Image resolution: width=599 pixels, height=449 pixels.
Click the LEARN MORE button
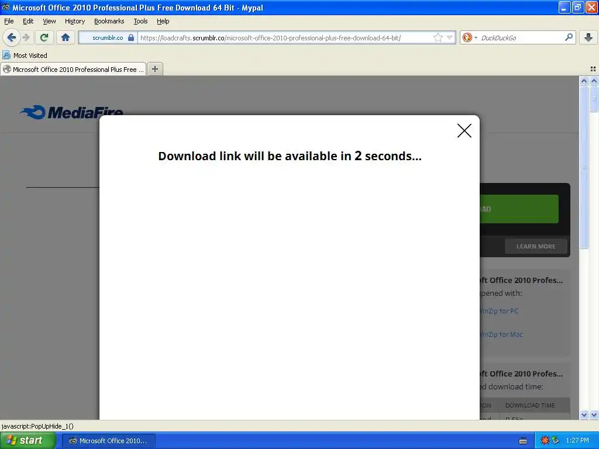[536, 246]
